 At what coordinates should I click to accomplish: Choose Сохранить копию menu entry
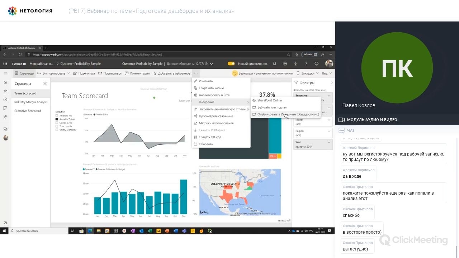pos(221,88)
